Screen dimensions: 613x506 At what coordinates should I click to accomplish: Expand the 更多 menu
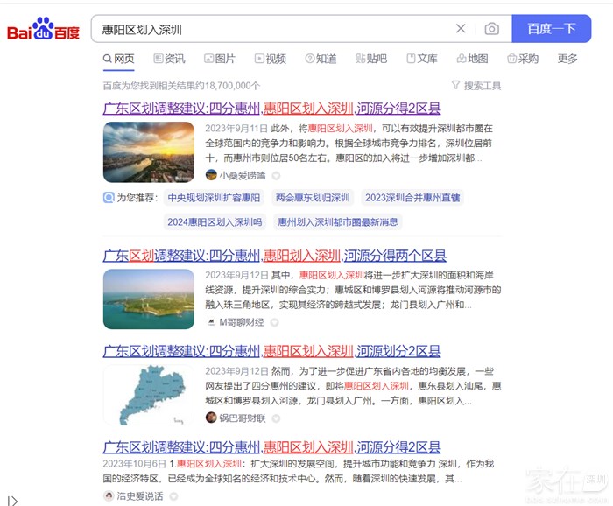567,59
